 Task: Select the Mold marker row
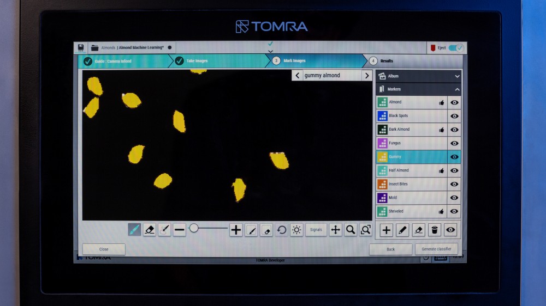[411, 198]
